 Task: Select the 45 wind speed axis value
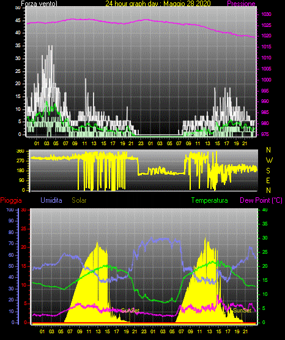pyautogui.click(x=18, y=21)
